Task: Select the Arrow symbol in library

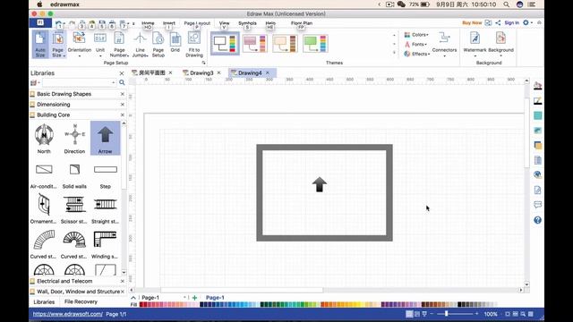Action: tap(106, 138)
